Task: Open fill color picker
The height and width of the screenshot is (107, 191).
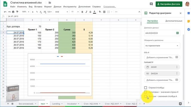Action: point(100,12)
